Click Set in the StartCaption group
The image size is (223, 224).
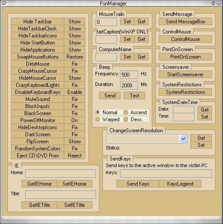pyautogui.click(x=127, y=39)
